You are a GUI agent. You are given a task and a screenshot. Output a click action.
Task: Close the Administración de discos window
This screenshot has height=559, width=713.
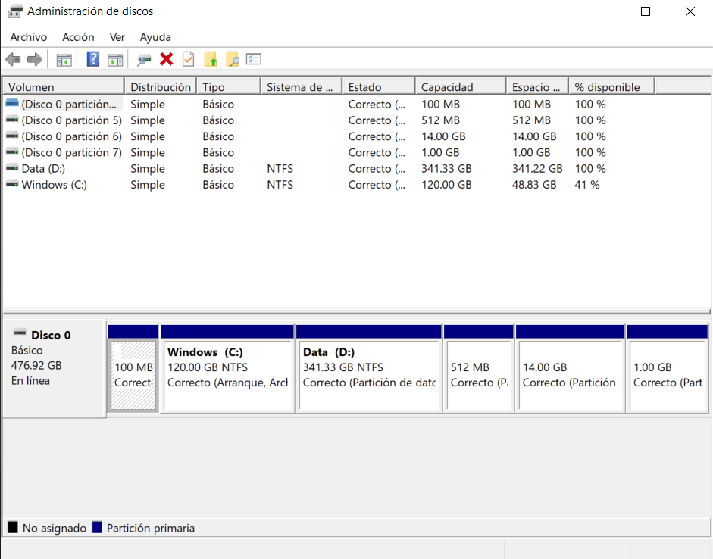point(690,11)
